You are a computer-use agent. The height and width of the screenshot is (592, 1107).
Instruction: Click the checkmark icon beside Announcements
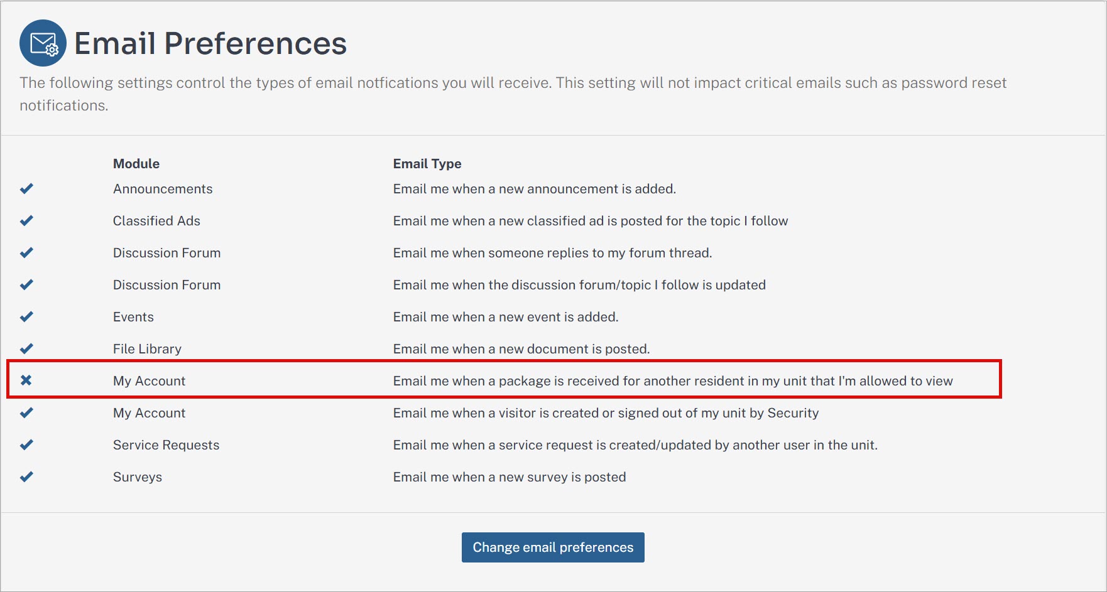26,188
